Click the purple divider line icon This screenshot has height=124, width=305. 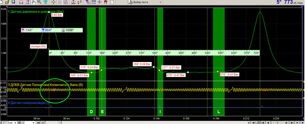click(100, 2)
